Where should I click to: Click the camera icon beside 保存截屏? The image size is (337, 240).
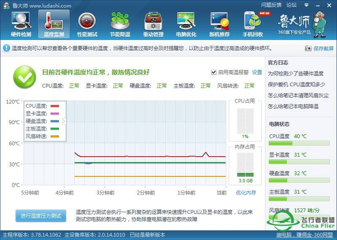(x=308, y=48)
